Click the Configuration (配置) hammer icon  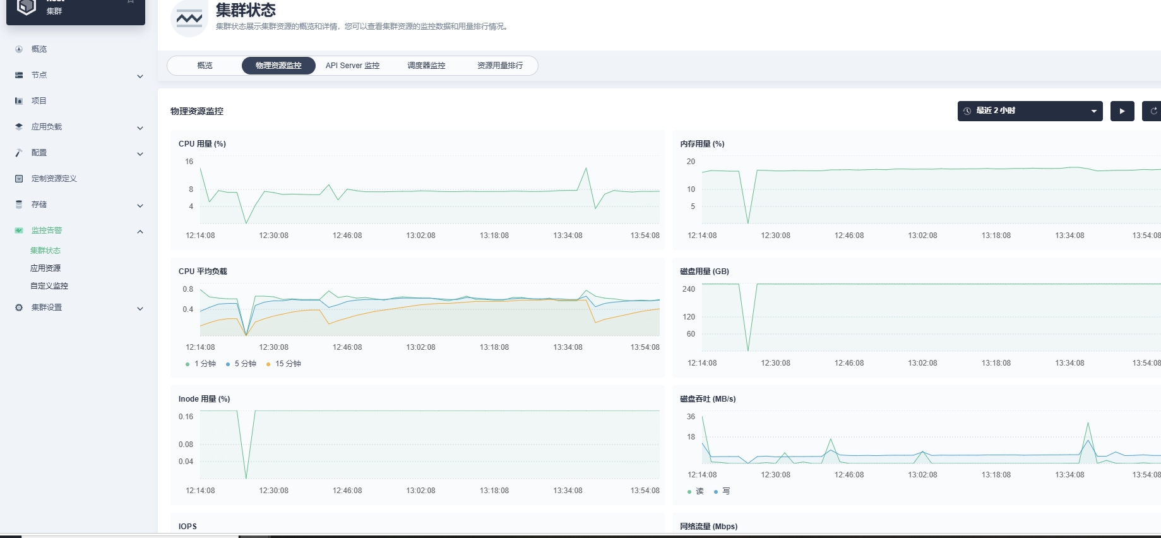19,153
